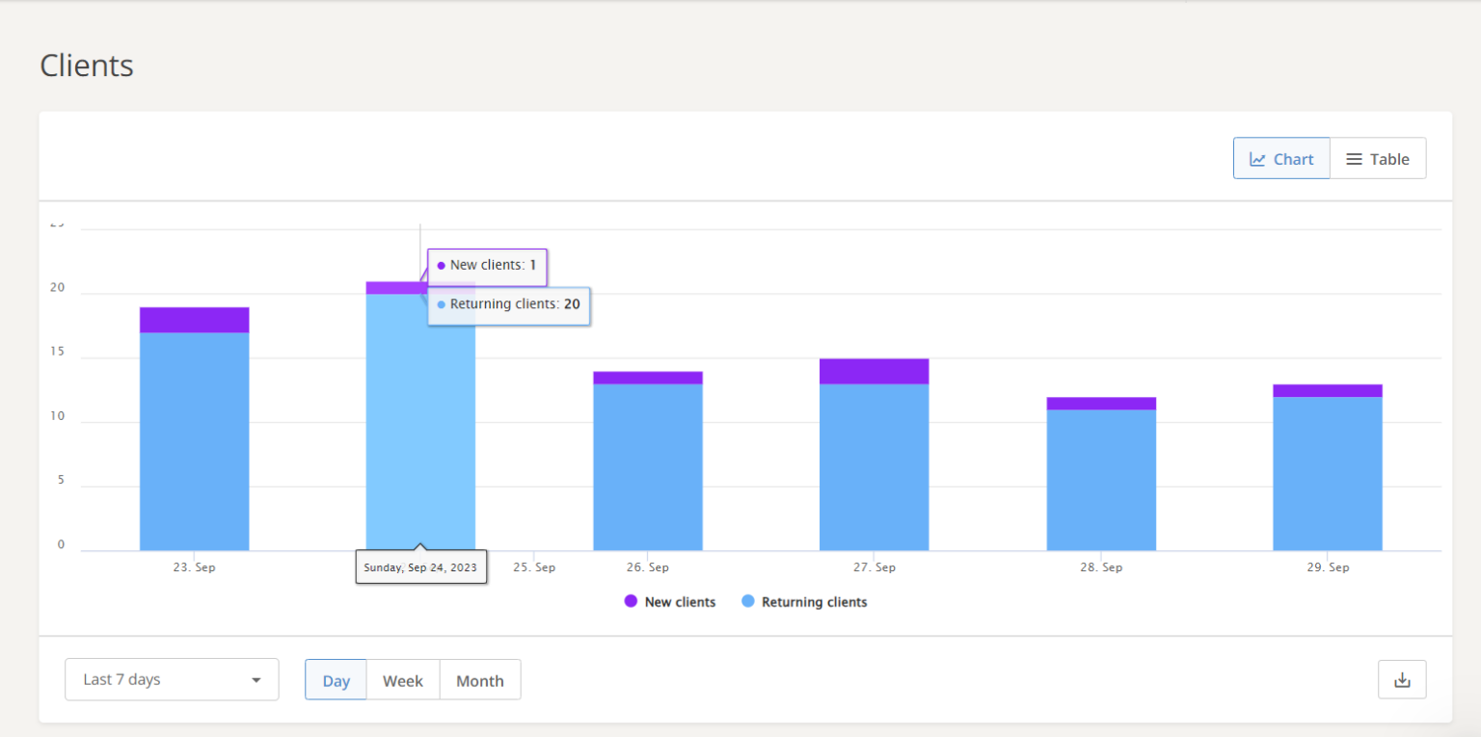The height and width of the screenshot is (737, 1481).
Task: Toggle Returning clients series in legend
Action: coord(814,602)
